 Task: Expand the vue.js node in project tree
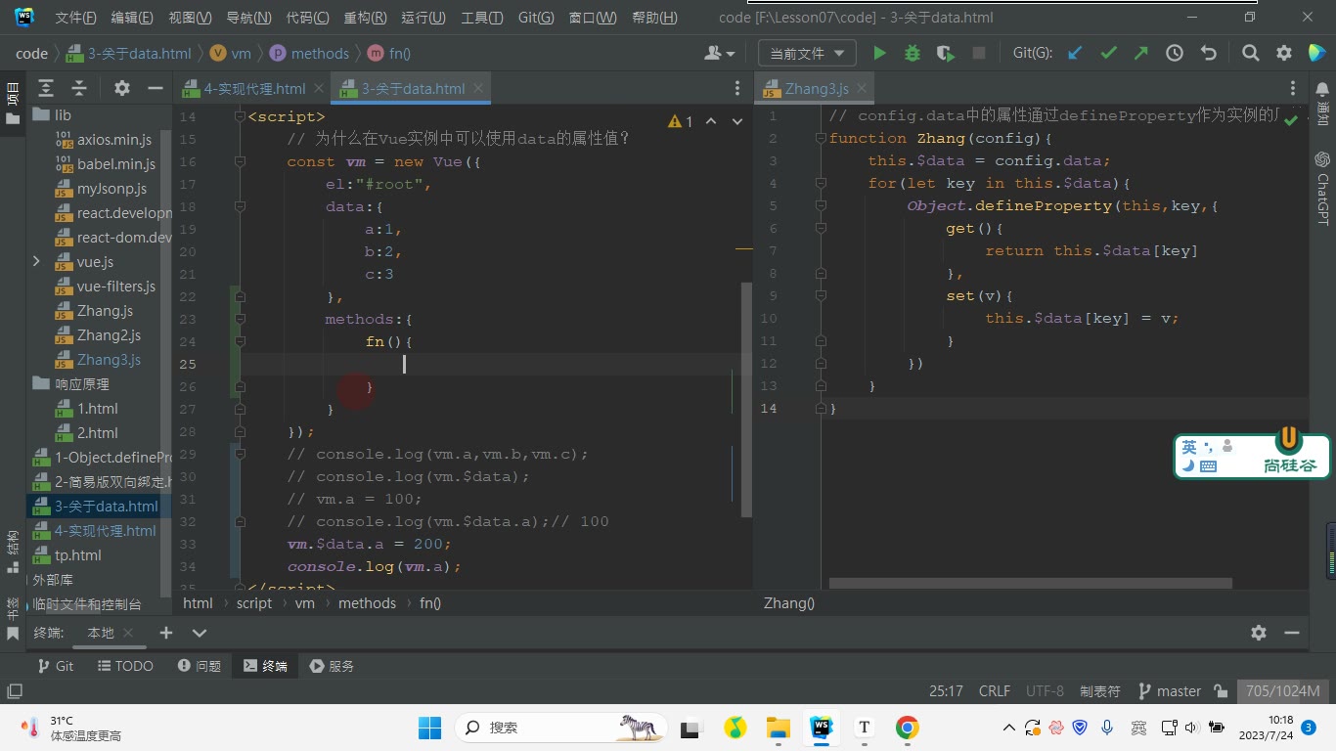click(36, 261)
